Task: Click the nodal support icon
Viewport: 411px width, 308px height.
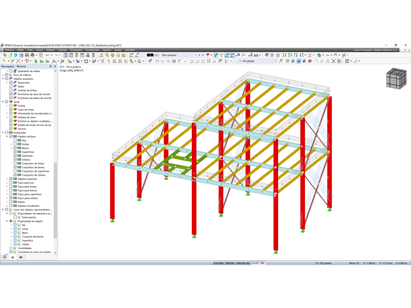Action: point(36,61)
